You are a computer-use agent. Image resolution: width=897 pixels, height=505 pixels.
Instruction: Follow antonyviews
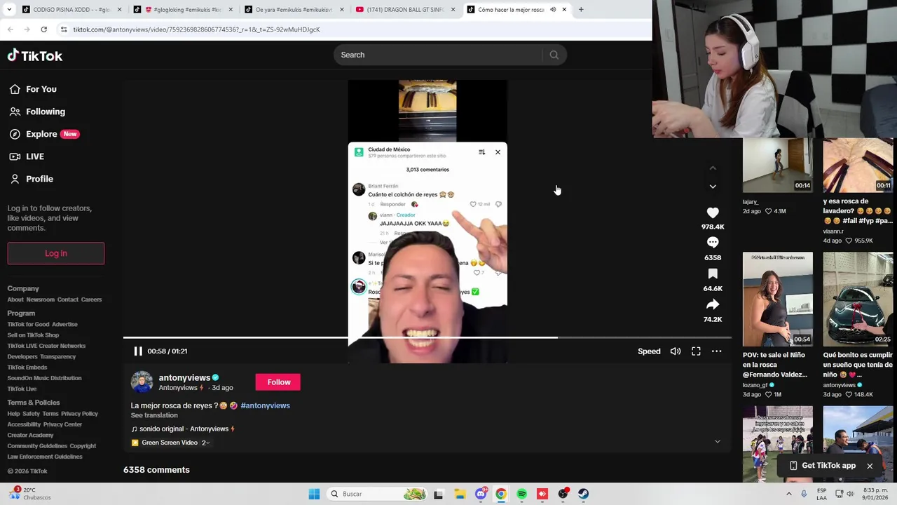point(278,382)
